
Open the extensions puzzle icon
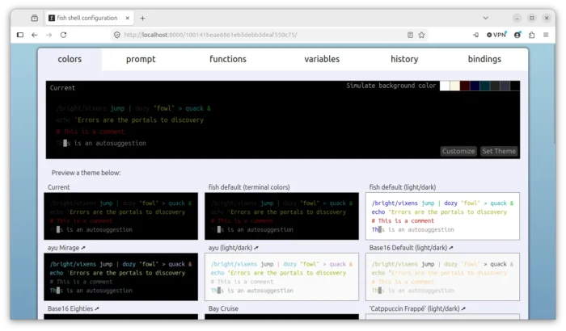531,35
